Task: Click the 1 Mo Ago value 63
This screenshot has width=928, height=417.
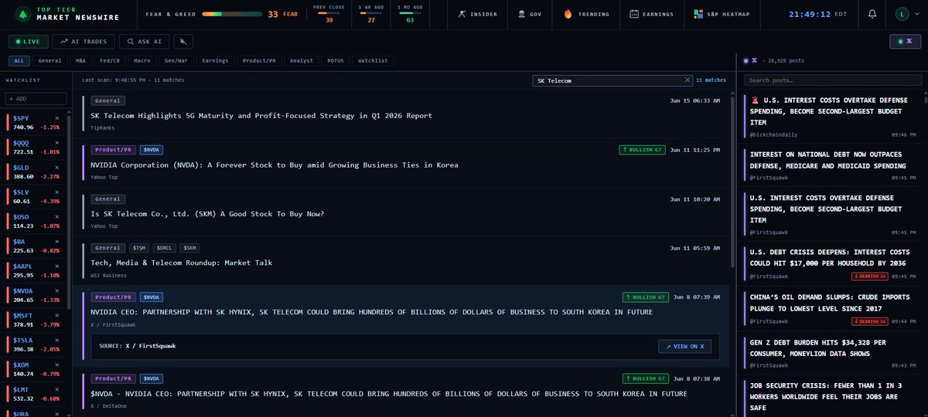Action: [x=410, y=20]
